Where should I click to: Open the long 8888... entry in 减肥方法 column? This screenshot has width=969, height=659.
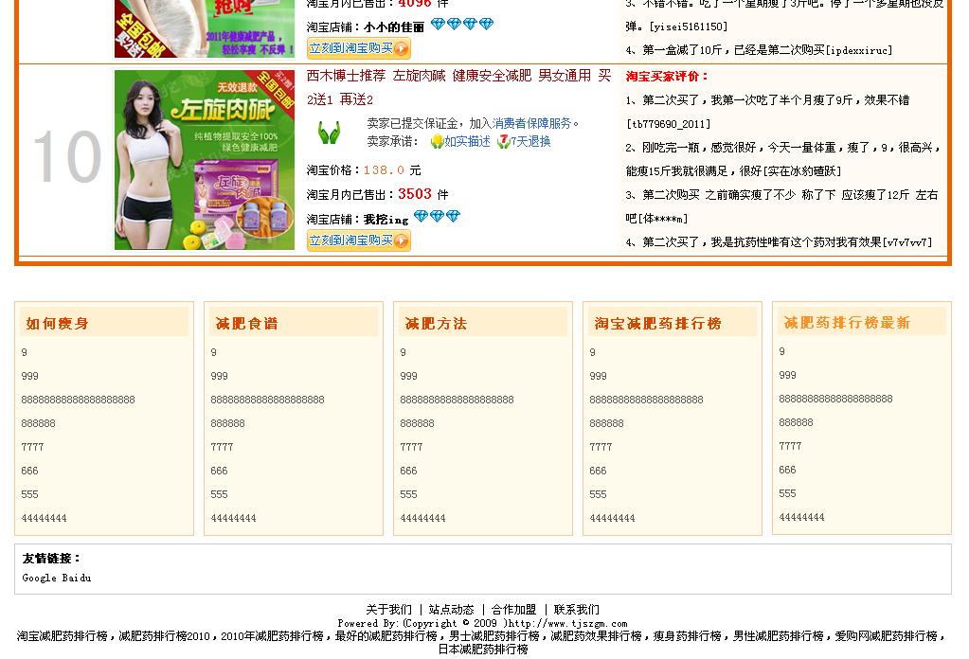457,401
